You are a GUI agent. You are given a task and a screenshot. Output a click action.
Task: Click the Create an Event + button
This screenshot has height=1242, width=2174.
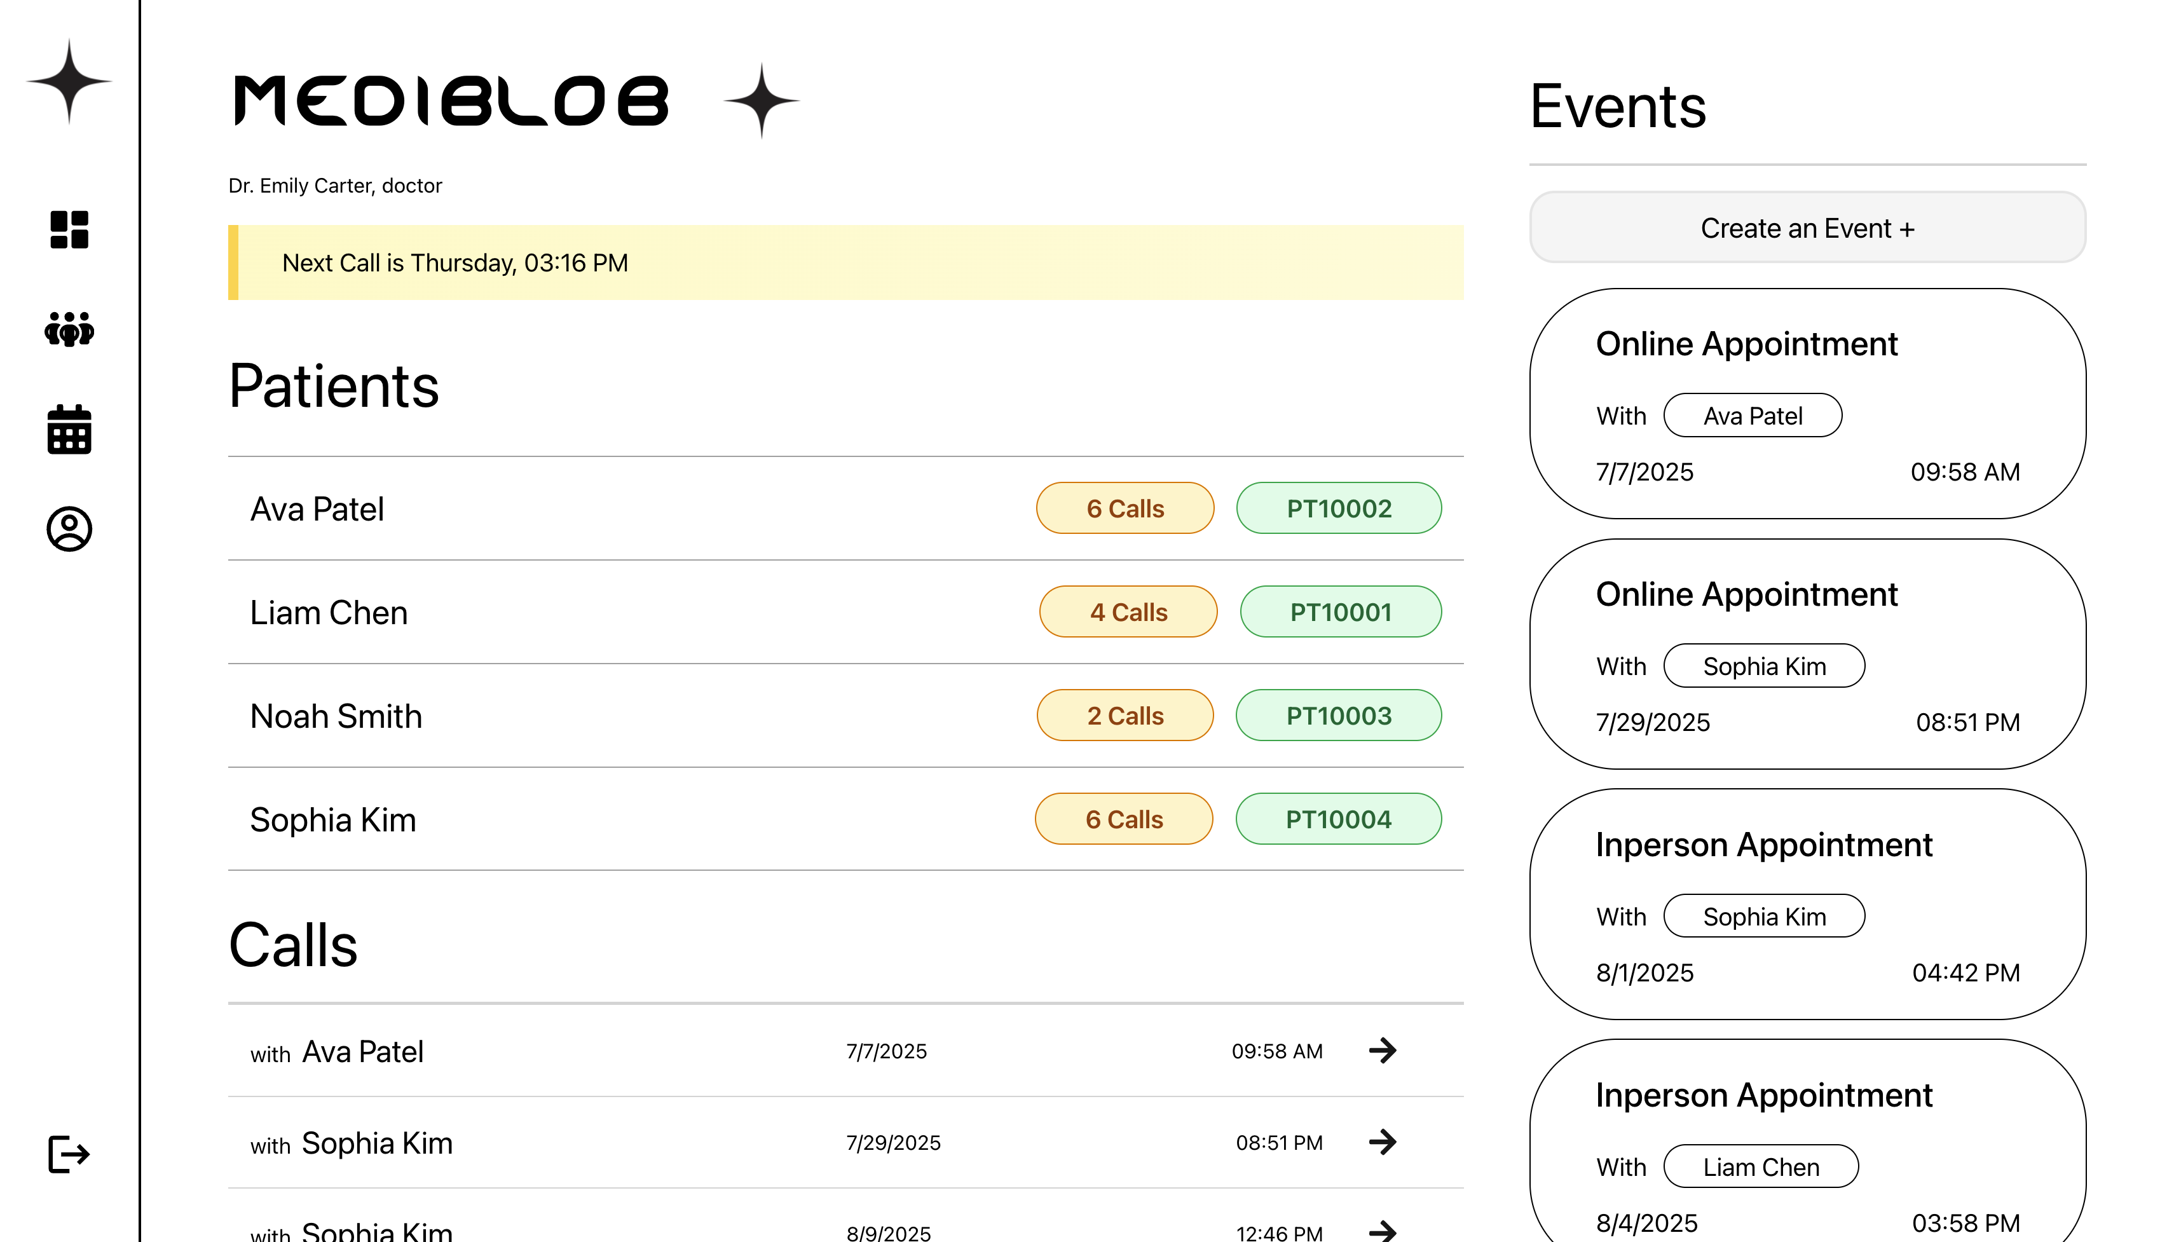click(1807, 228)
